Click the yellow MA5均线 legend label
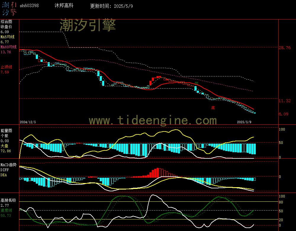296x231 pixels. (x=8, y=37)
